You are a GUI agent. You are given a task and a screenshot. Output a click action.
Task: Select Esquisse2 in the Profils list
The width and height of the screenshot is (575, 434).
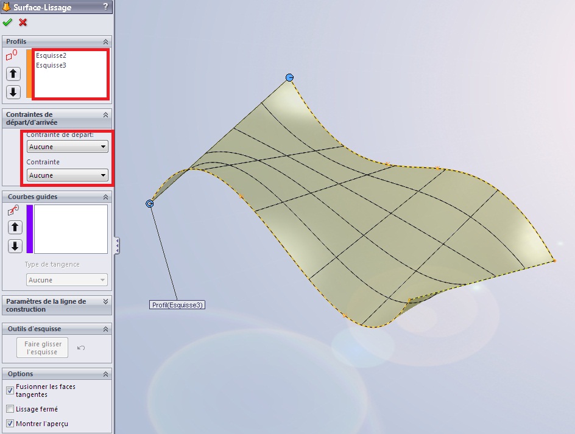pos(51,55)
